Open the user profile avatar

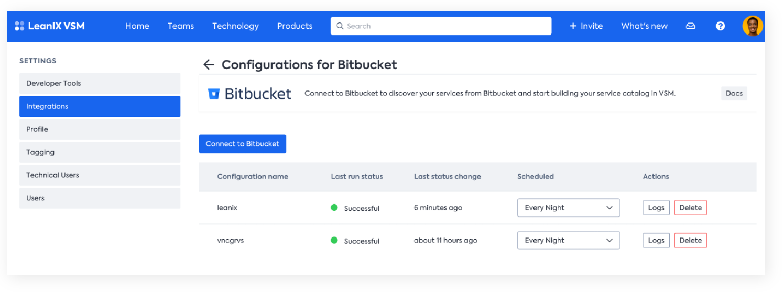tap(753, 26)
